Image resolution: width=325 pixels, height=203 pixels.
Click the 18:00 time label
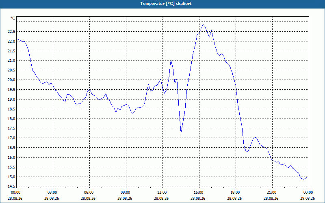(236, 192)
